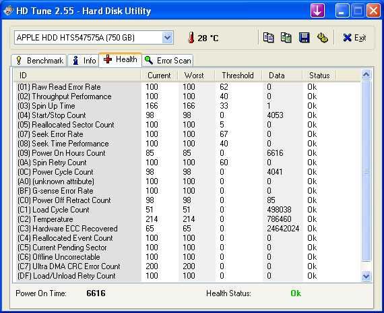Viewport: 384px width, 313px height.
Task: Click the save floppy disk icon
Action: click(x=304, y=38)
